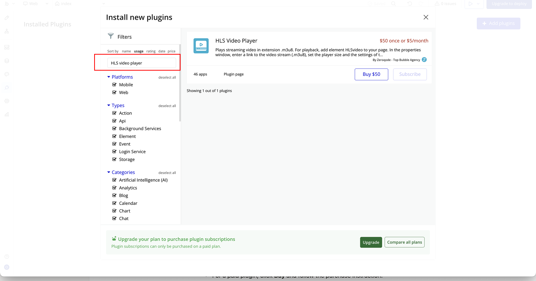Click the plugin search input field
The width and height of the screenshot is (536, 281).
tap(141, 63)
